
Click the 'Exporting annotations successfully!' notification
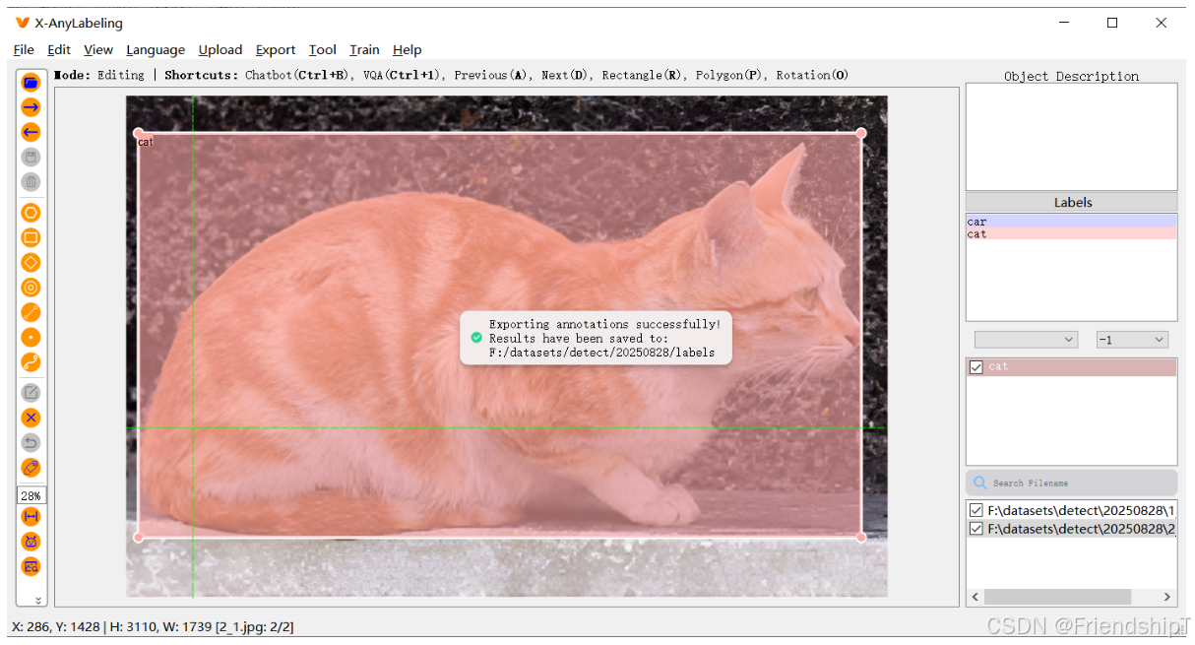pyautogui.click(x=596, y=338)
